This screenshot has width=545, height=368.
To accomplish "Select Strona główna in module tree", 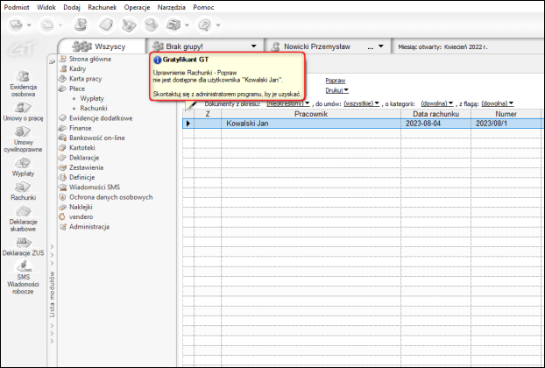I will pyautogui.click(x=89, y=59).
